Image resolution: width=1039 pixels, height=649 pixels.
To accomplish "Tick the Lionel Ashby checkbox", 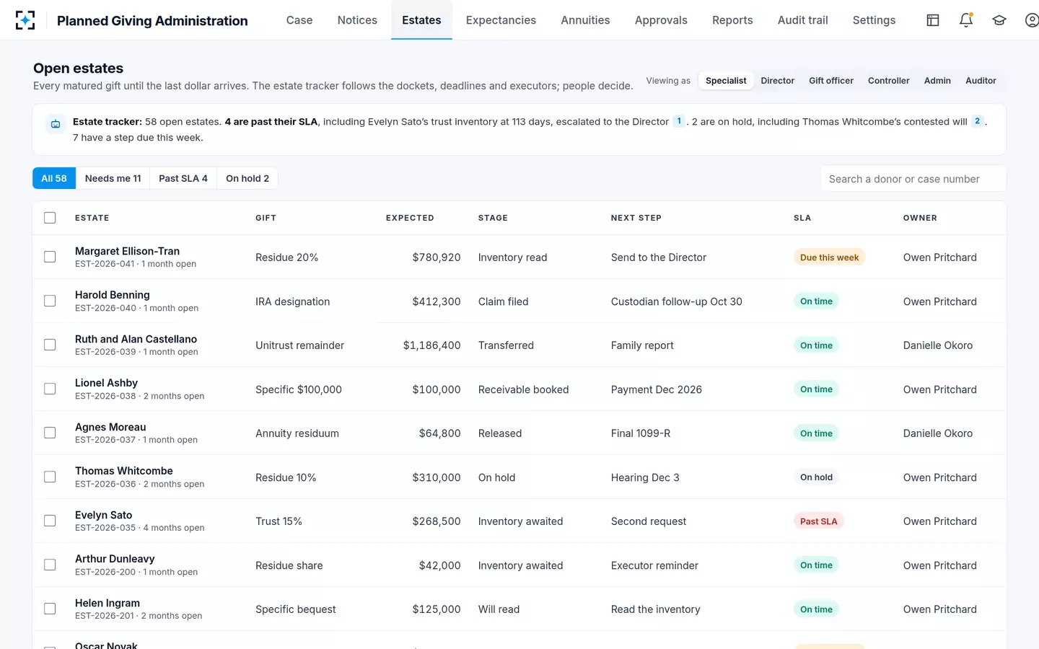I will 50,389.
